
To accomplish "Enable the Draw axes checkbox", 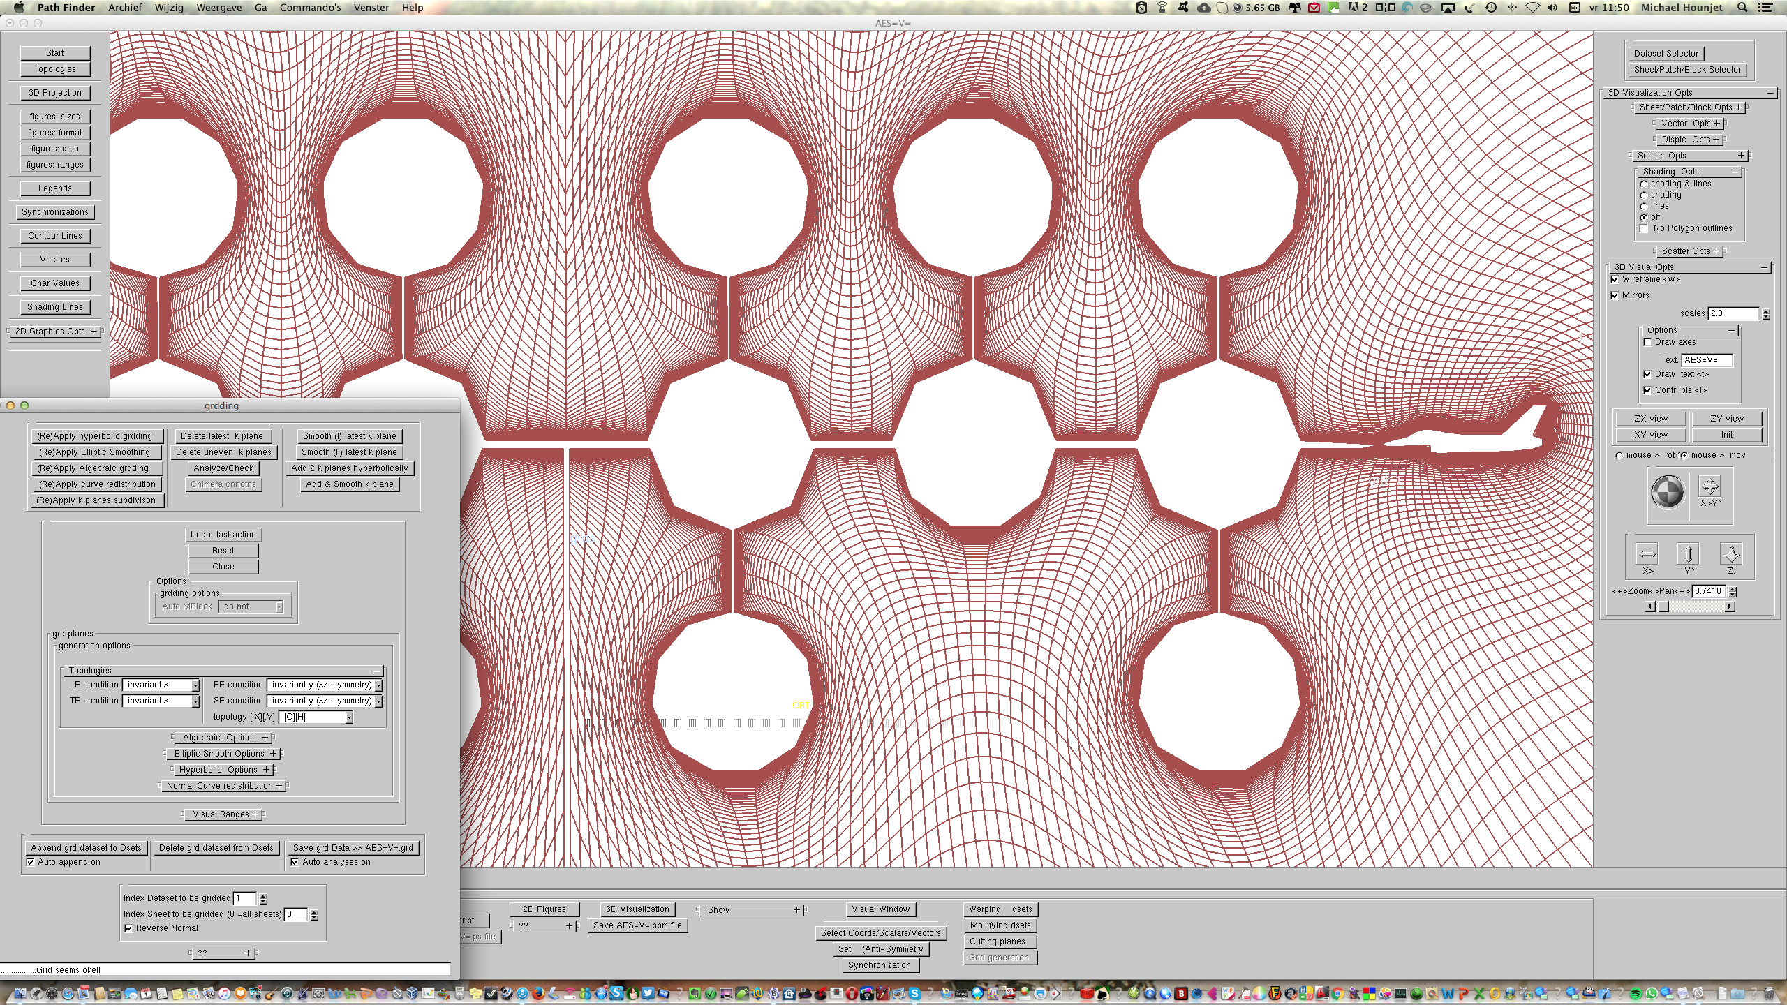I will tap(1647, 342).
